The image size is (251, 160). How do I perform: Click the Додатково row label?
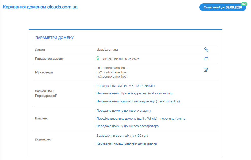tap(43, 139)
